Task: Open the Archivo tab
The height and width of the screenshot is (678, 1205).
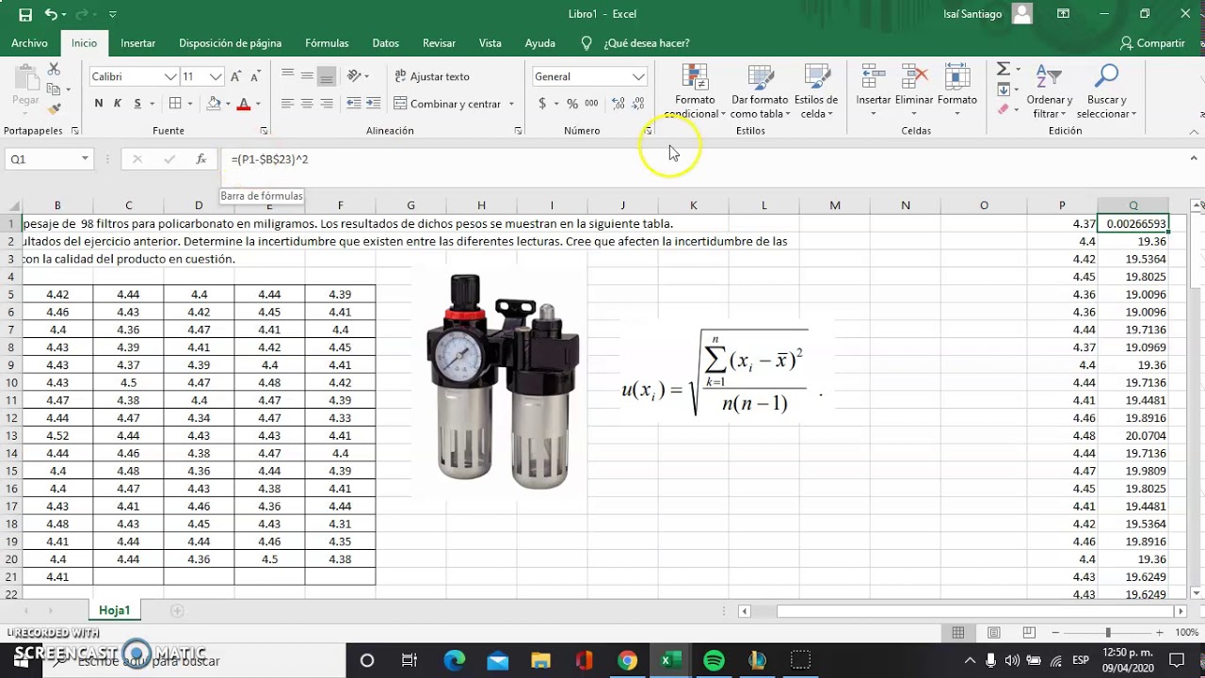Action: 29,43
